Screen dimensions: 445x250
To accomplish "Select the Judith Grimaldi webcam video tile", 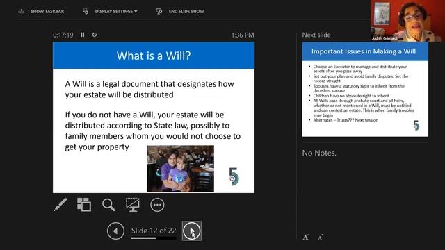I will [x=408, y=21].
